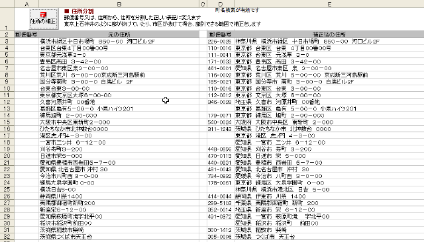This screenshot has height=242, width=424.
Task: Click the 住所の補正 button
Action: (x=44, y=19)
